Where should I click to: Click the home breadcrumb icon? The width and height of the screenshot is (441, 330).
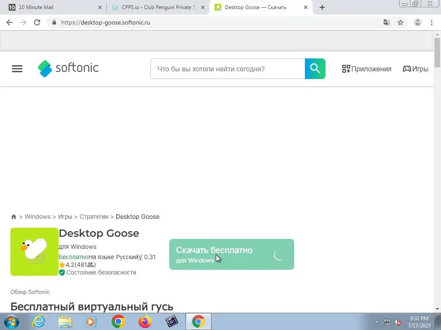13,217
